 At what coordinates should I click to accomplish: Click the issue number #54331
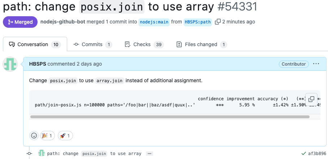click(x=237, y=7)
